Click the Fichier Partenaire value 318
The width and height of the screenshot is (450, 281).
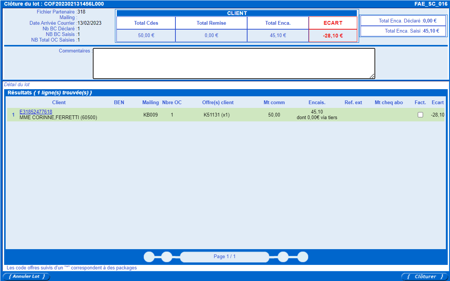coord(81,12)
